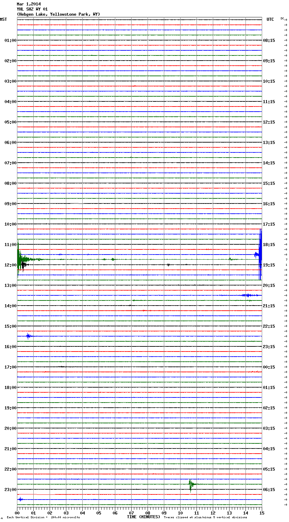This screenshot has height=522, width=289.
Task: Click the '12:00' MST time label
Action: click(10, 265)
